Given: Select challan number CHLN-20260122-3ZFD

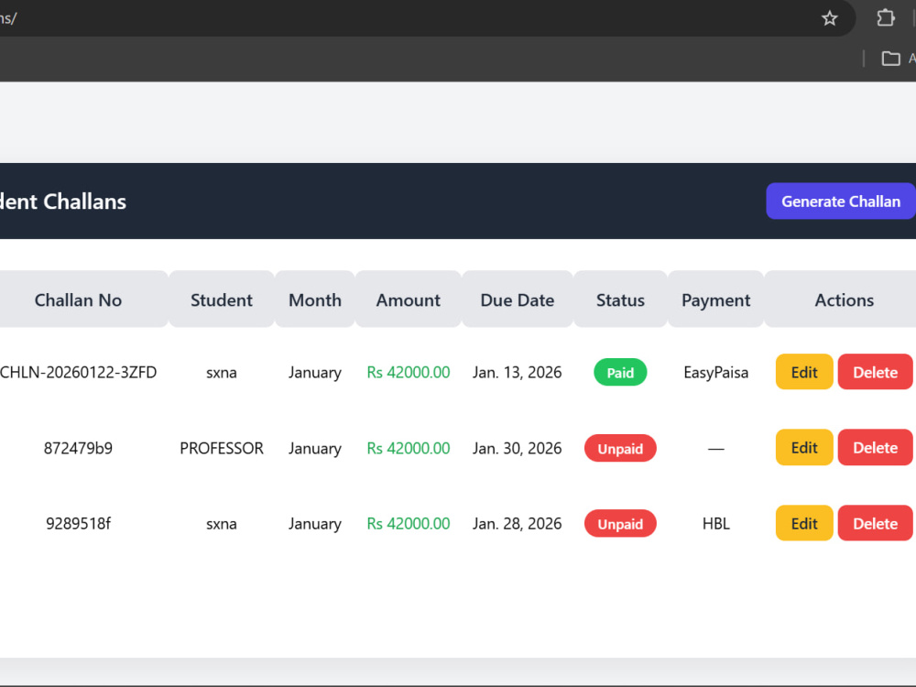Looking at the screenshot, I should [78, 372].
